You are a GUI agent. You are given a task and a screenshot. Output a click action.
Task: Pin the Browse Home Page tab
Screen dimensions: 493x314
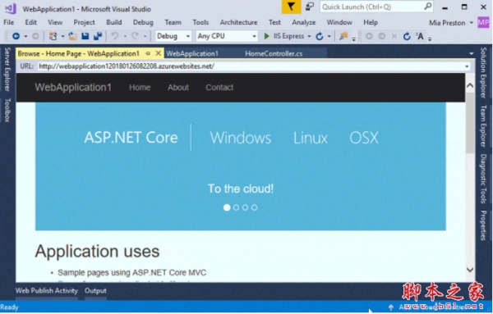pos(147,53)
